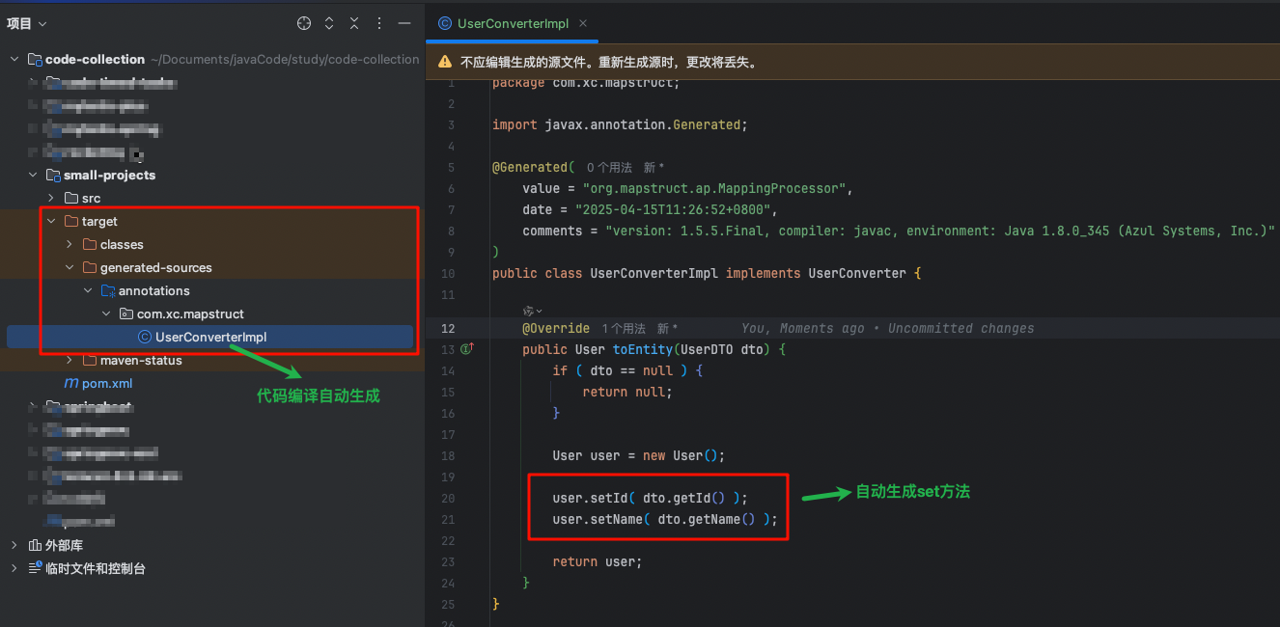This screenshot has height=627, width=1280.
Task: Click the Select Opened File icon in Project toolbar
Action: pos(303,22)
